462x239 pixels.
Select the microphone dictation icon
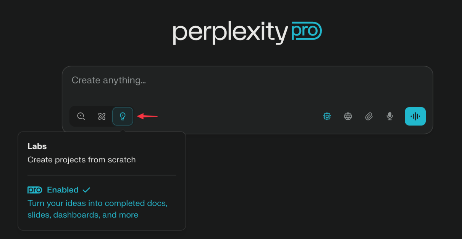coord(389,116)
